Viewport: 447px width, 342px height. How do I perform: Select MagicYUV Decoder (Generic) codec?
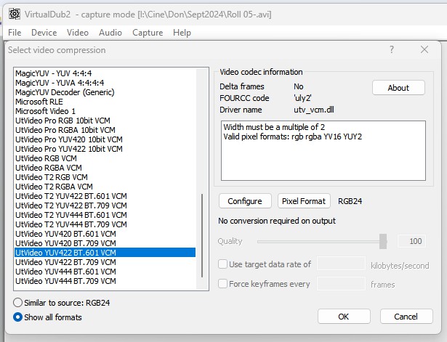pos(64,92)
